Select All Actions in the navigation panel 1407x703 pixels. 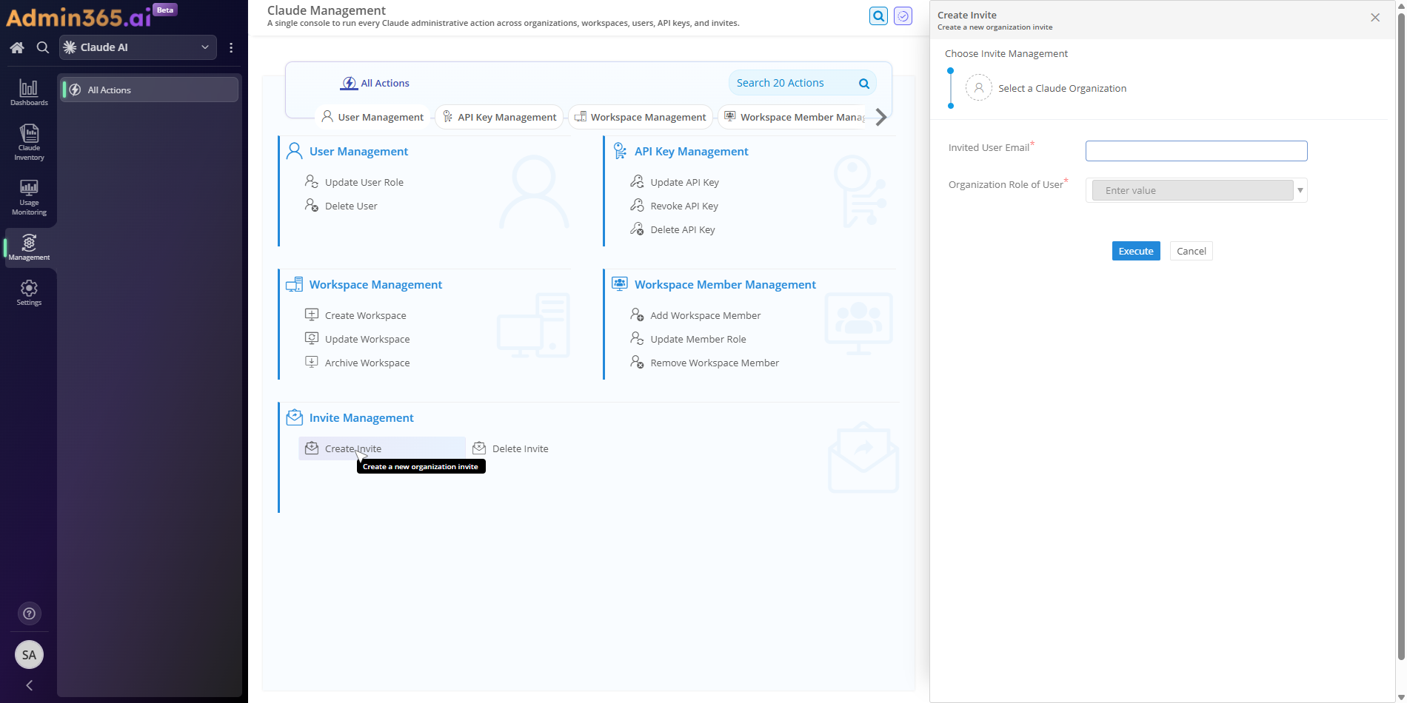point(150,90)
